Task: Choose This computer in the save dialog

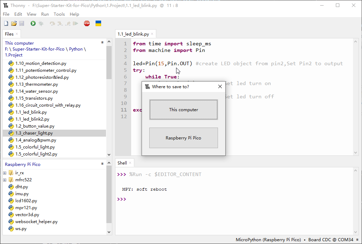Action: point(183,110)
